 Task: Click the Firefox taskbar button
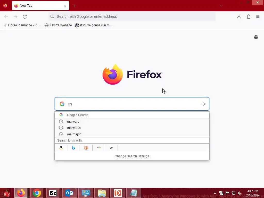[21, 193]
